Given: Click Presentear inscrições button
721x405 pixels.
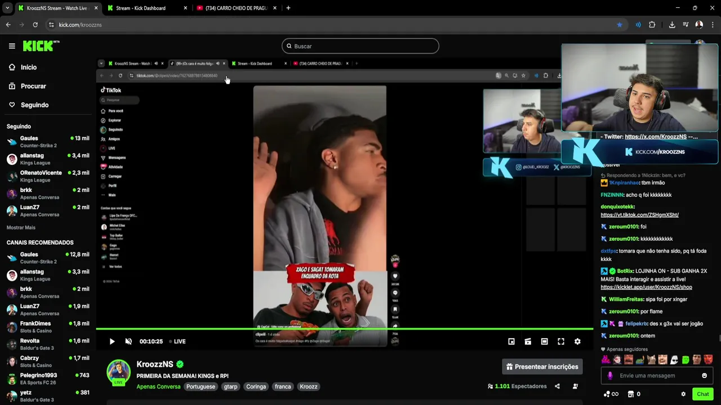Looking at the screenshot, I should coord(542,367).
